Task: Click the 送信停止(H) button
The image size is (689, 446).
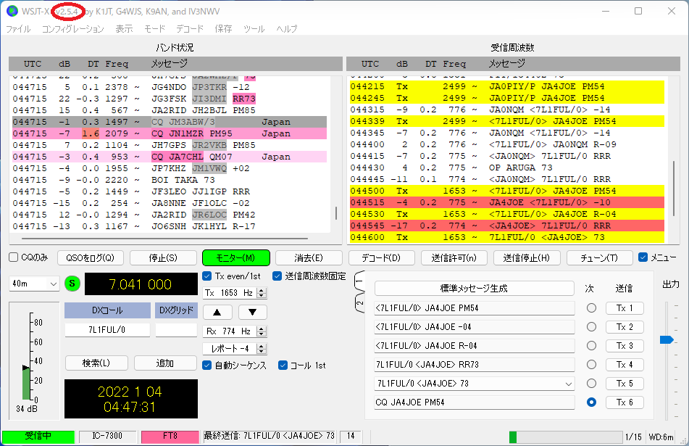Action: (x=527, y=257)
